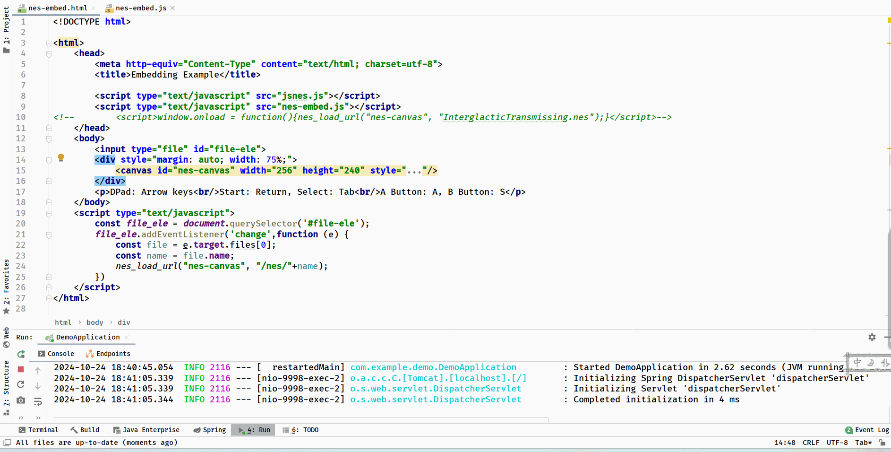
Task: Click the Project folder icon in sidebar
Action: (x=6, y=50)
